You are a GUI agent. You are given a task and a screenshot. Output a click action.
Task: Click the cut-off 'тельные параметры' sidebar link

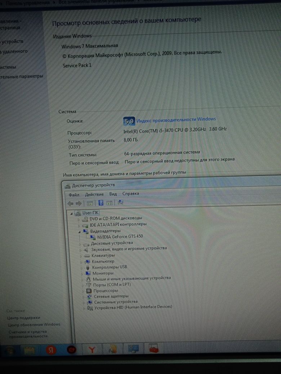(22, 76)
